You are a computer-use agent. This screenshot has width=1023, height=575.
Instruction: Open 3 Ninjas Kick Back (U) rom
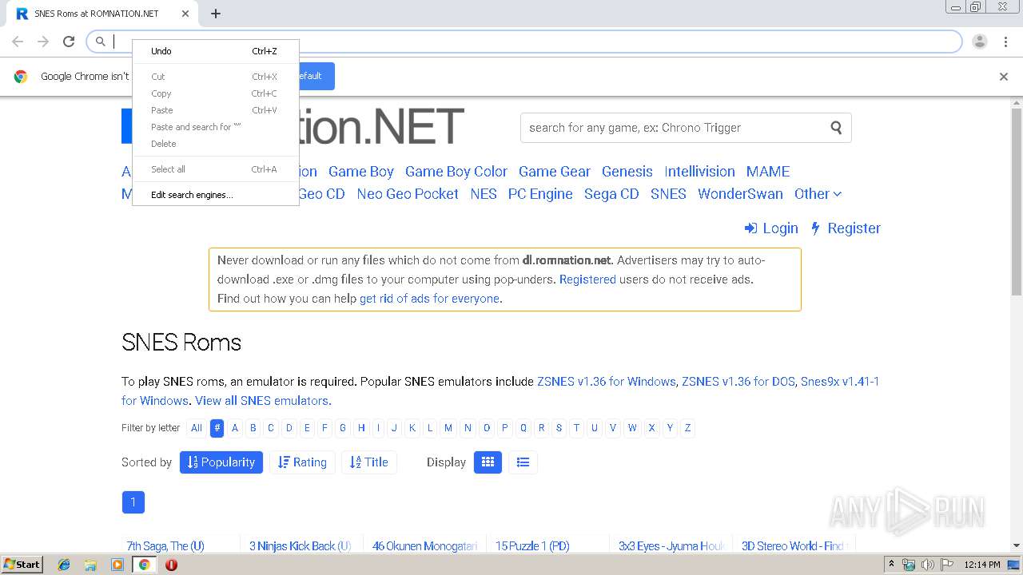(301, 546)
